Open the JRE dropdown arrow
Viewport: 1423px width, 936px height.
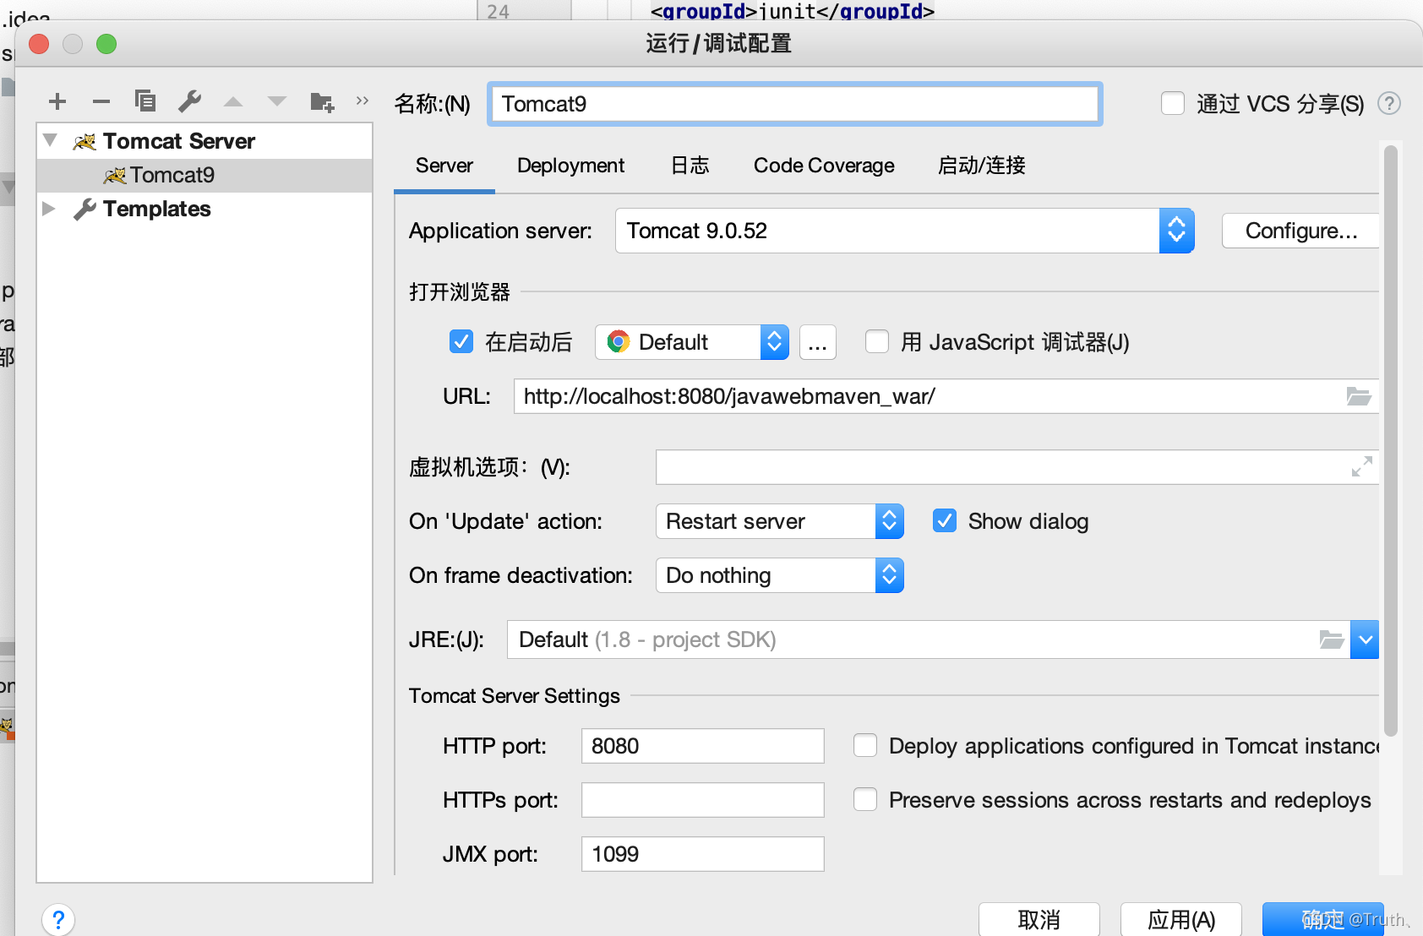[x=1365, y=639]
